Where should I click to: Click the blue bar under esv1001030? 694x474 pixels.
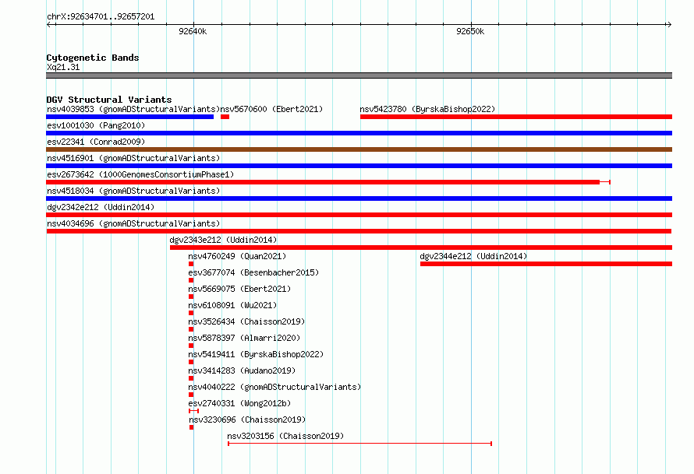point(359,133)
